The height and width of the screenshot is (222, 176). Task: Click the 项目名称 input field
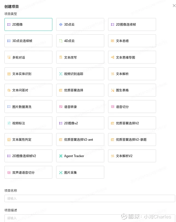90,198
